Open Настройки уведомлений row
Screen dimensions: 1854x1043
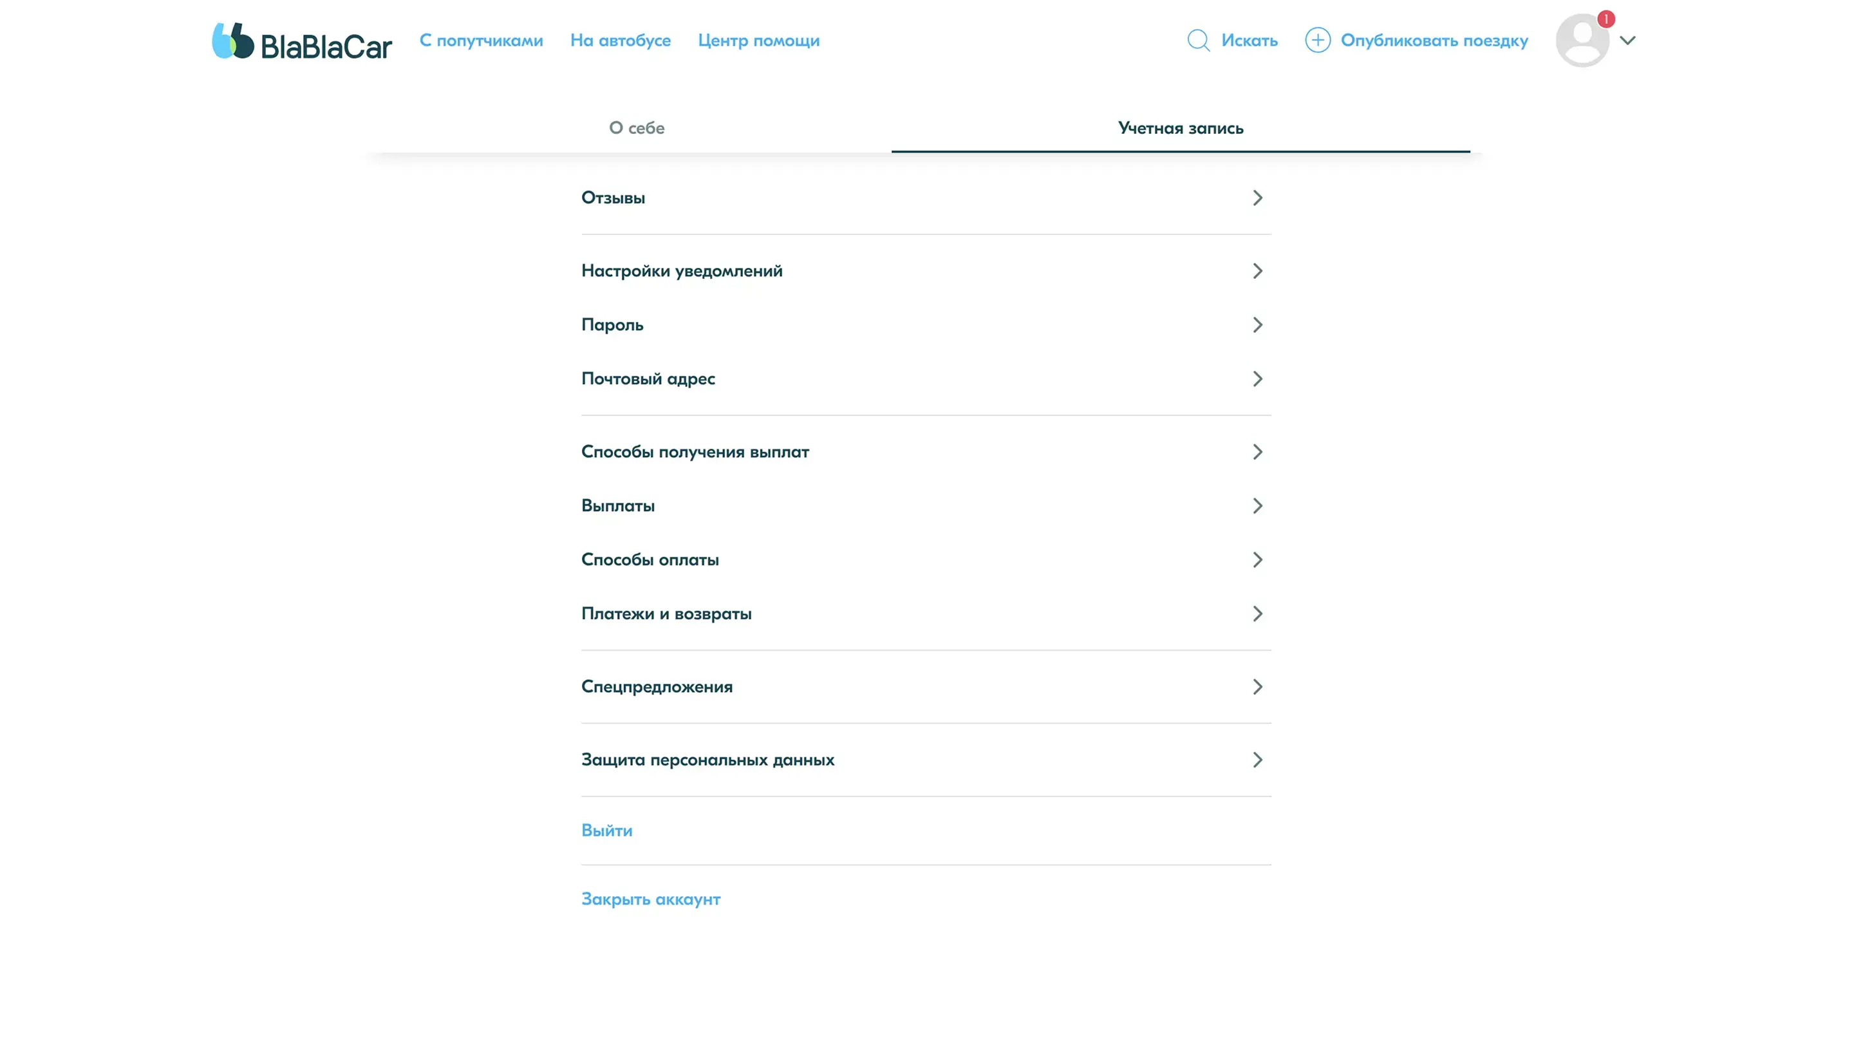point(682,271)
